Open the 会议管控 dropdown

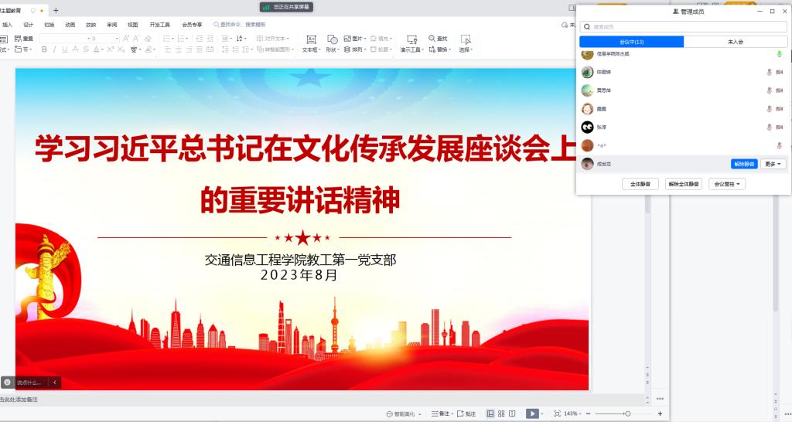727,184
